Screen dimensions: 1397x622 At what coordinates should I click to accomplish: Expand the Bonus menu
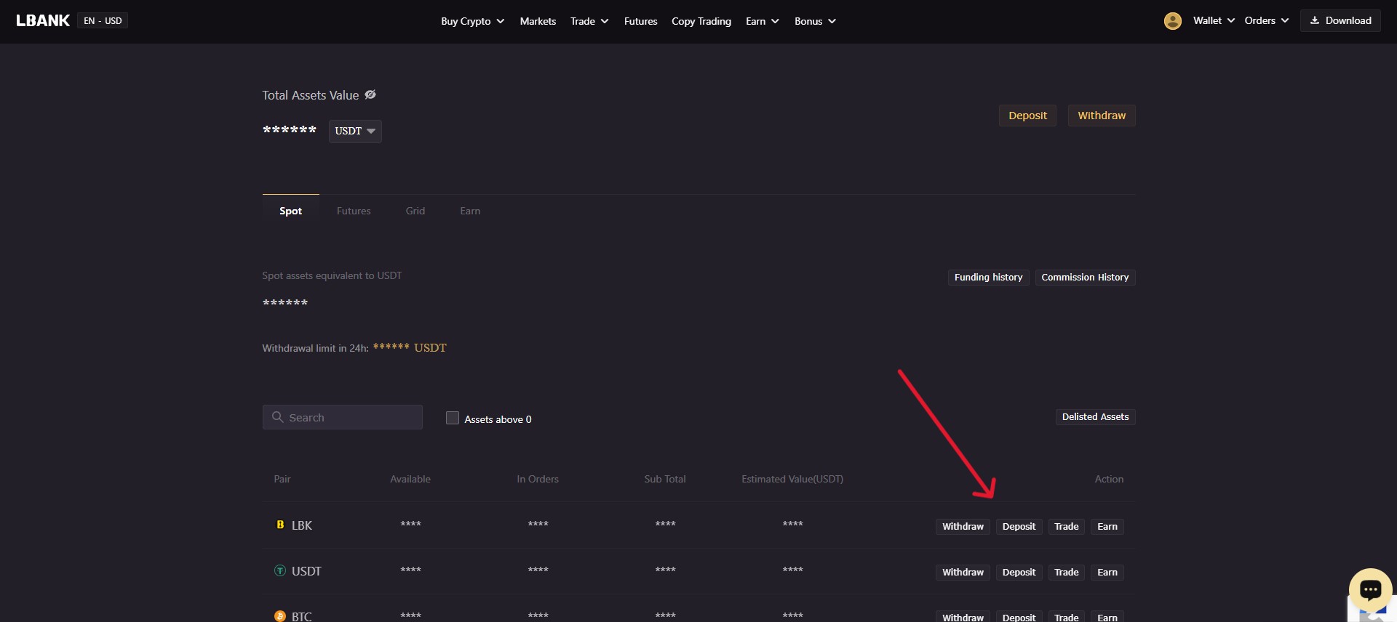pos(815,21)
